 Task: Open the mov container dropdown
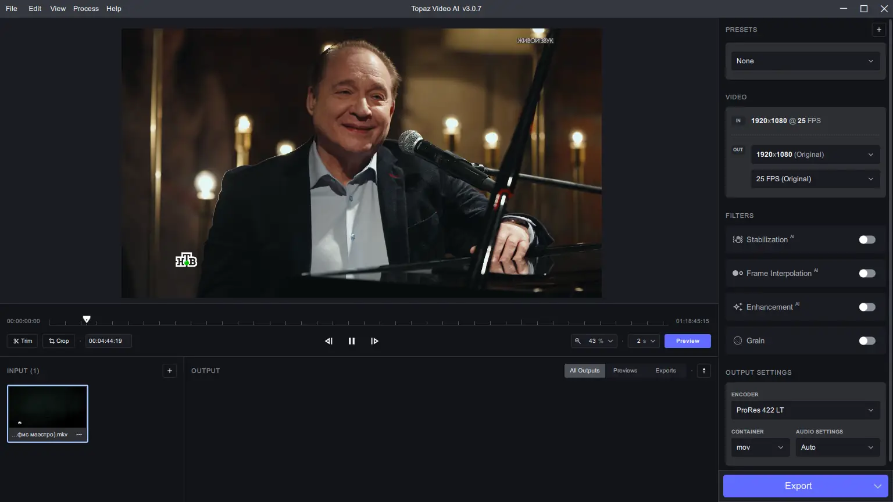[x=760, y=447]
